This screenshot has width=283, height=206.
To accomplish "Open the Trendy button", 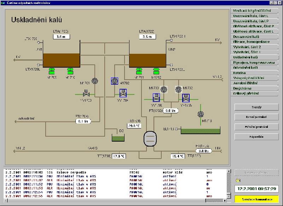I will (x=256, y=107).
